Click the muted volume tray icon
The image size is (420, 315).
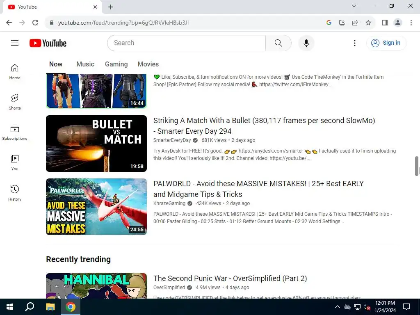[367, 307]
